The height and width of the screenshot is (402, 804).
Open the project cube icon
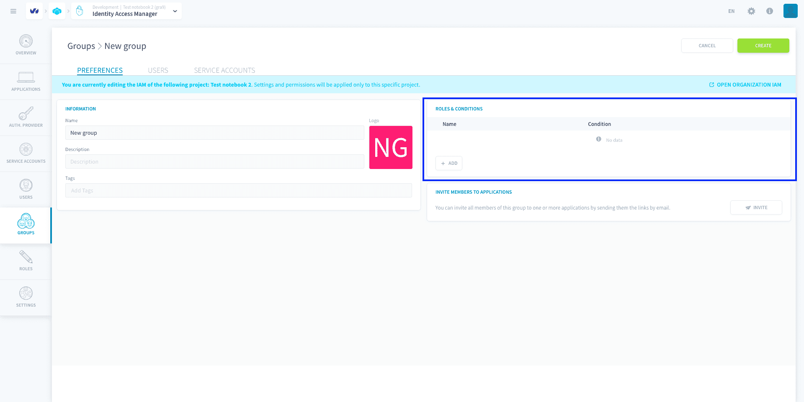pyautogui.click(x=57, y=11)
